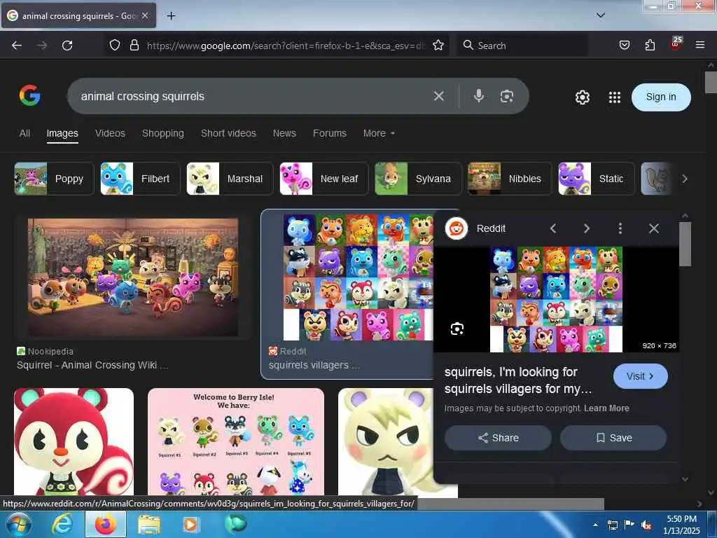Open the Pocket save icon
The image size is (717, 538).
tap(624, 45)
